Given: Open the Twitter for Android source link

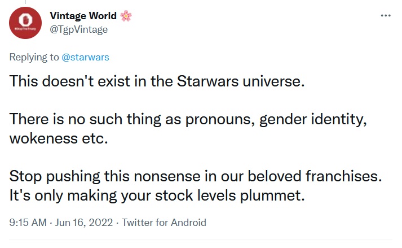Looking at the screenshot, I should click(164, 223).
